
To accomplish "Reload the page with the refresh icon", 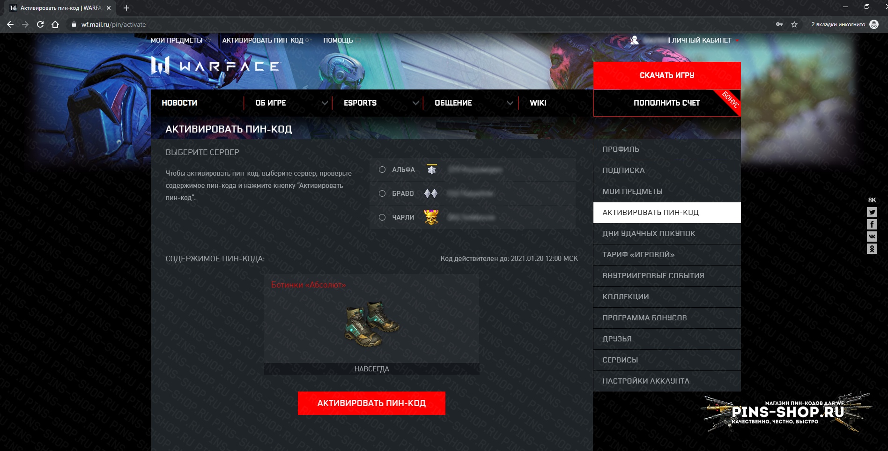I will pos(40,24).
